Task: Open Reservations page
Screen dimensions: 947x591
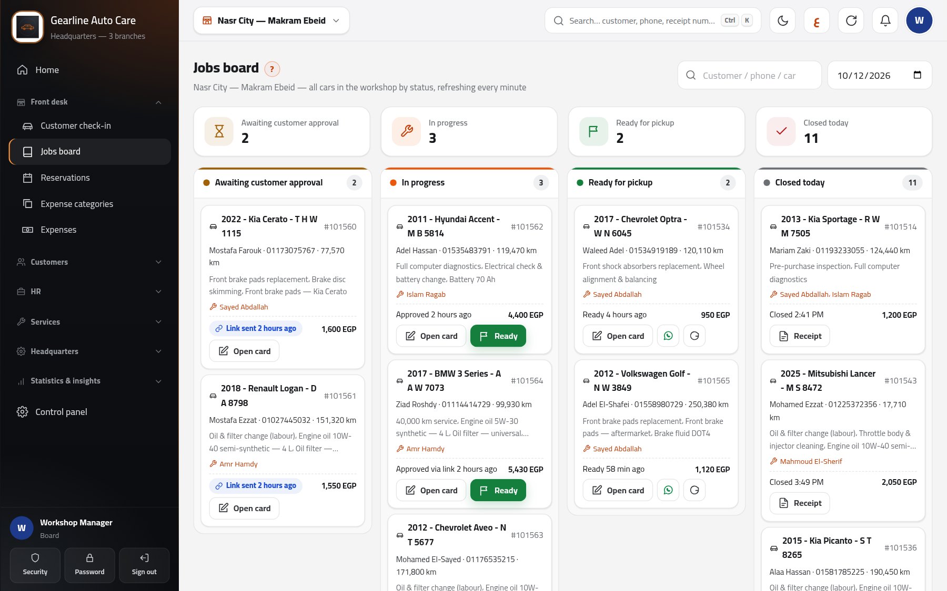Action: tap(89, 178)
